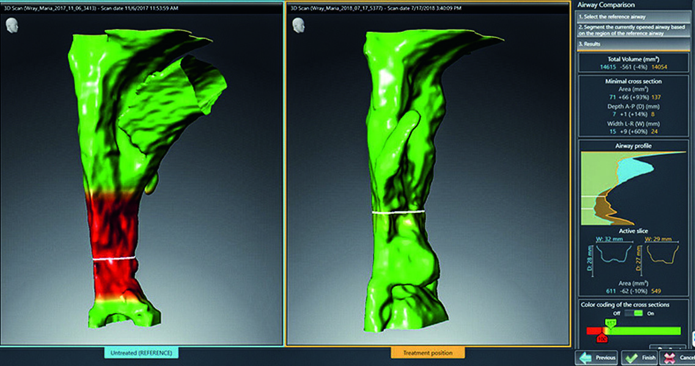Click the red 100 lower threshold handle

[601, 337]
